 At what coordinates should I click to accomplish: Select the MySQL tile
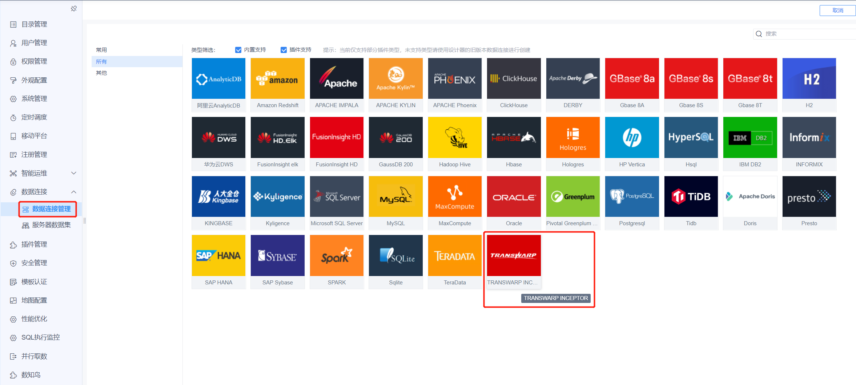pyautogui.click(x=396, y=203)
